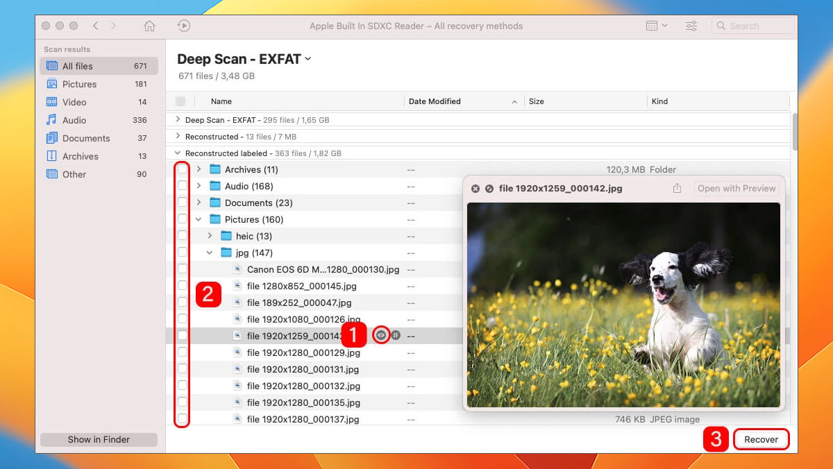
Task: Click the Open with Preview button
Action: [737, 188]
